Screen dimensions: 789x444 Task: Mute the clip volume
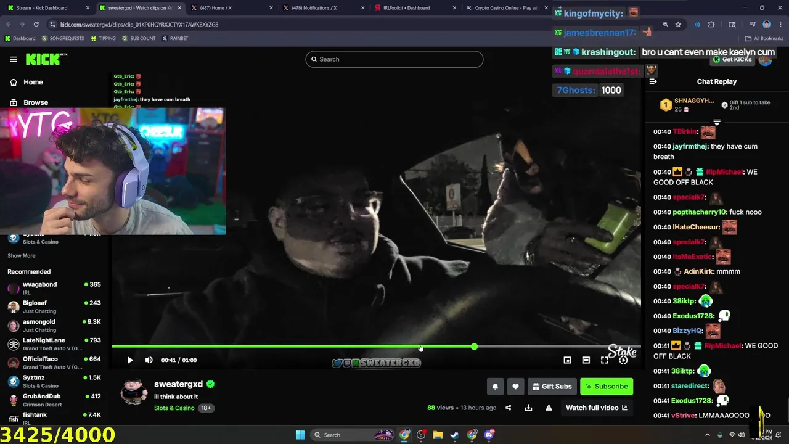coord(149,360)
